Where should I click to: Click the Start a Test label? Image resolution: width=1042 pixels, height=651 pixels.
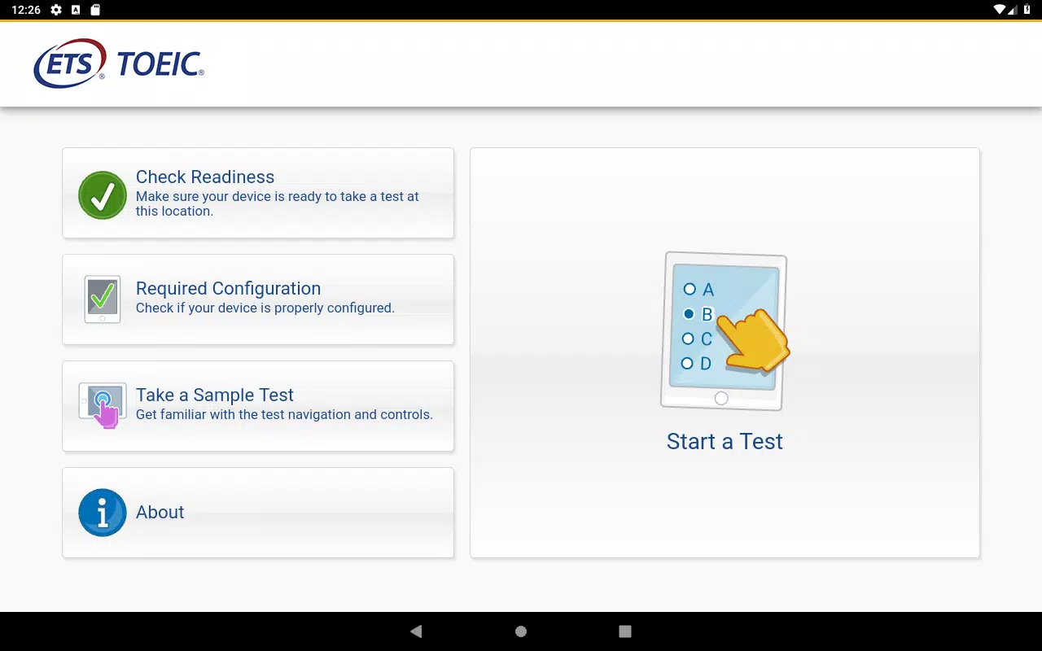[725, 442]
